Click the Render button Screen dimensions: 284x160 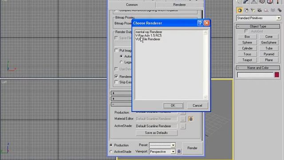coord(192,148)
